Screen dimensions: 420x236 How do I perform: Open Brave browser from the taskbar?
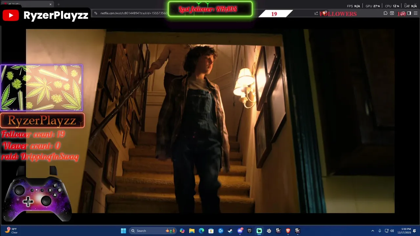[288, 231]
